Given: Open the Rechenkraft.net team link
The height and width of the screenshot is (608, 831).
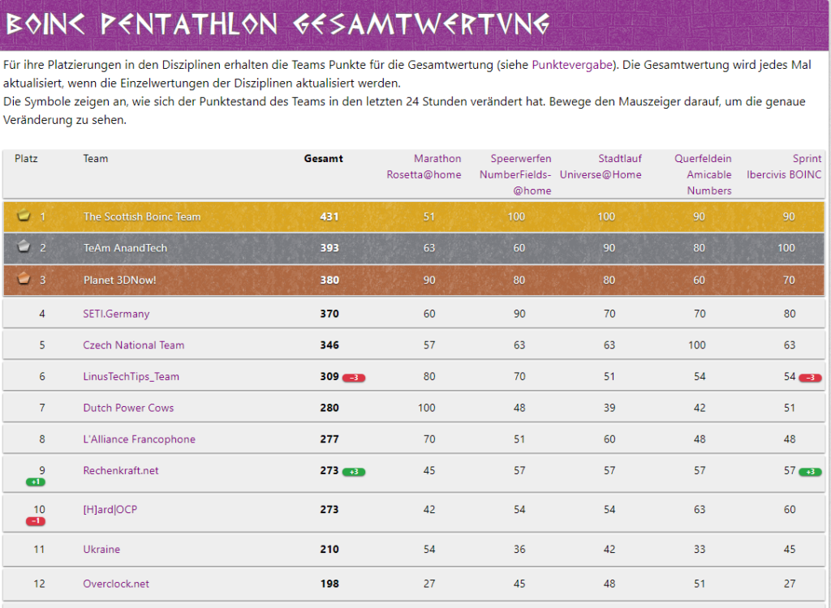Looking at the screenshot, I should click(x=121, y=470).
